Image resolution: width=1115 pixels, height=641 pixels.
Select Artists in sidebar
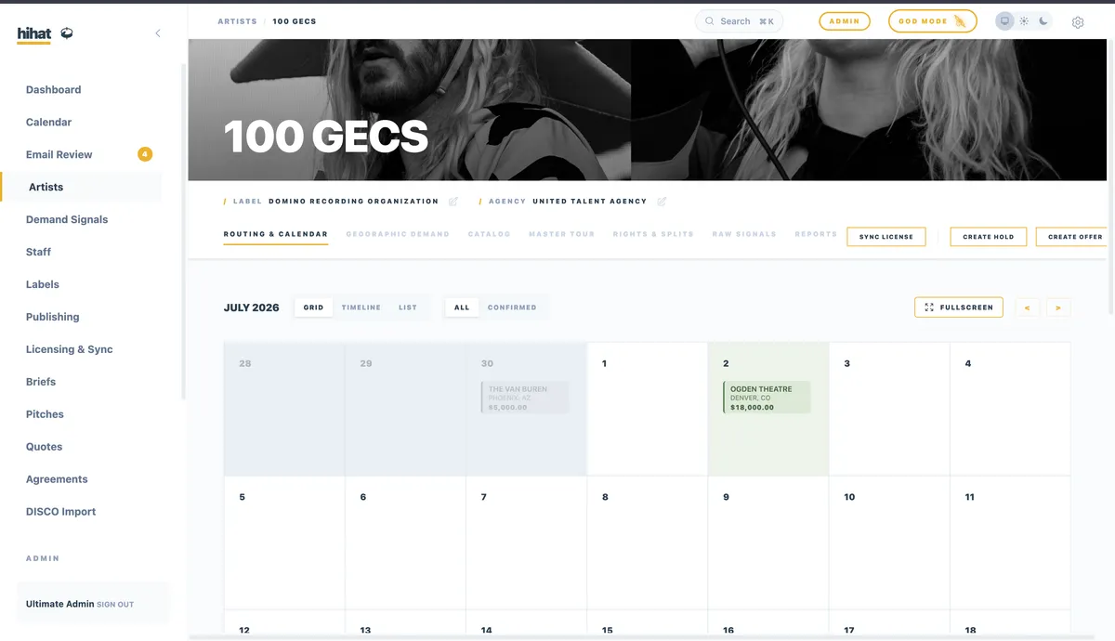(46, 188)
